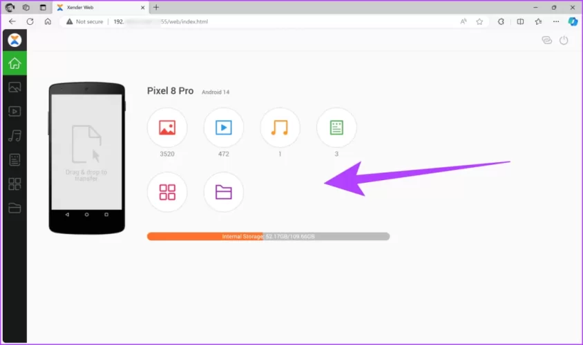Image resolution: width=583 pixels, height=345 pixels.
Task: Go to Files folder in the left sidebar
Action: (x=14, y=208)
